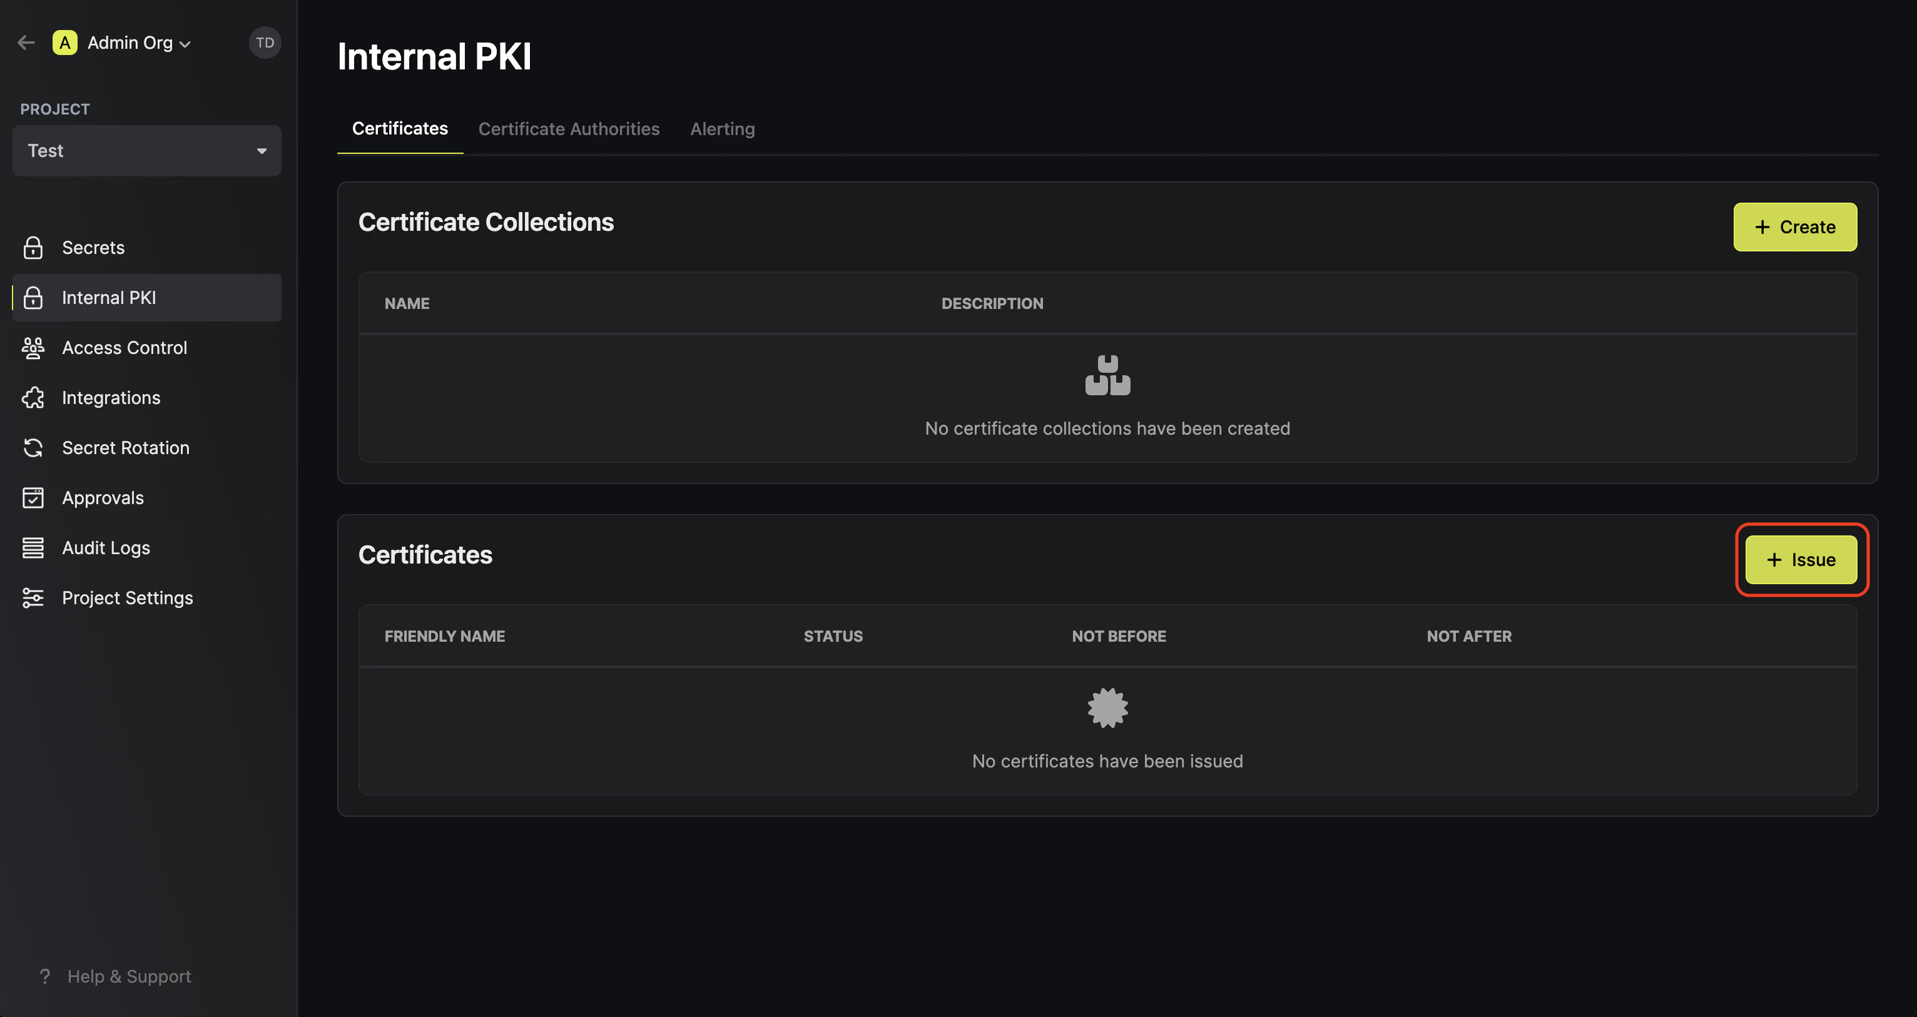Click the plus icon on Create button
Screen dimensions: 1917x1017
[1761, 227]
